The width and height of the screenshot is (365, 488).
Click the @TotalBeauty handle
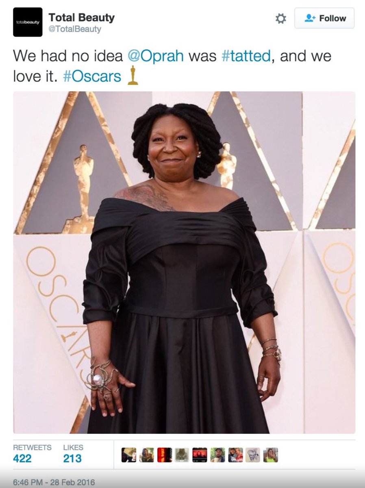point(75,29)
